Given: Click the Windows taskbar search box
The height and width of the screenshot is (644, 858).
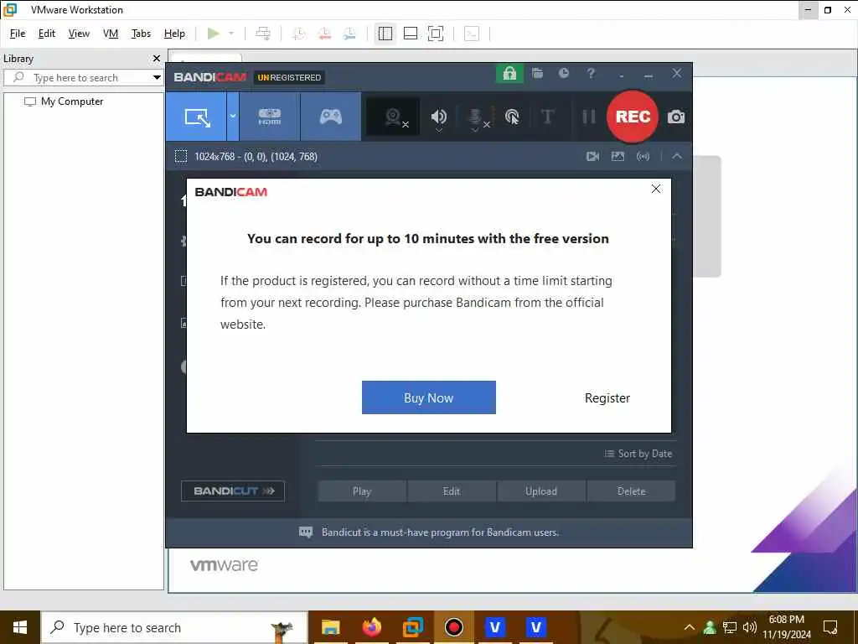Looking at the screenshot, I should (x=174, y=627).
